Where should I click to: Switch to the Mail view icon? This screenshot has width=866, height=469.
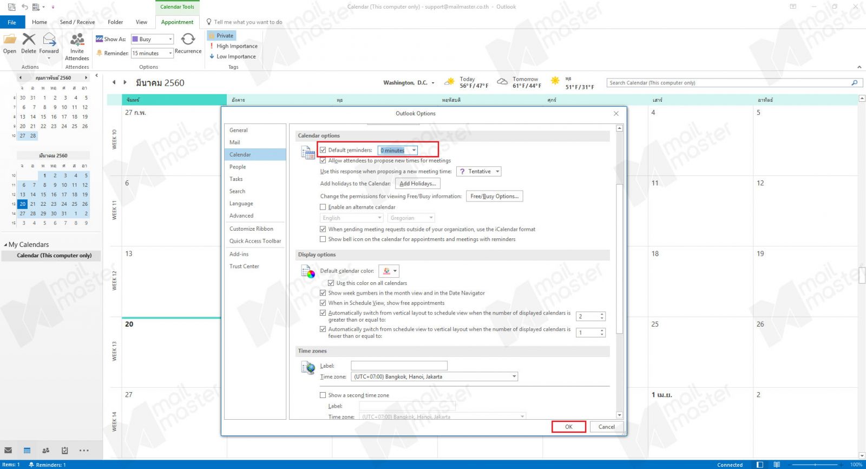[8, 450]
